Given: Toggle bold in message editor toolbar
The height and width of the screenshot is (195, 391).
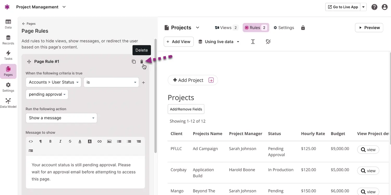Looking at the screenshot, I should pyautogui.click(x=50, y=141).
